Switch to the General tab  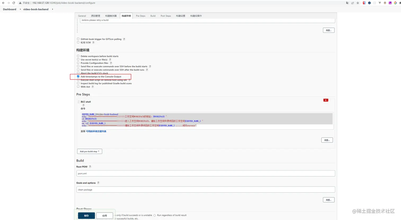tap(82, 16)
